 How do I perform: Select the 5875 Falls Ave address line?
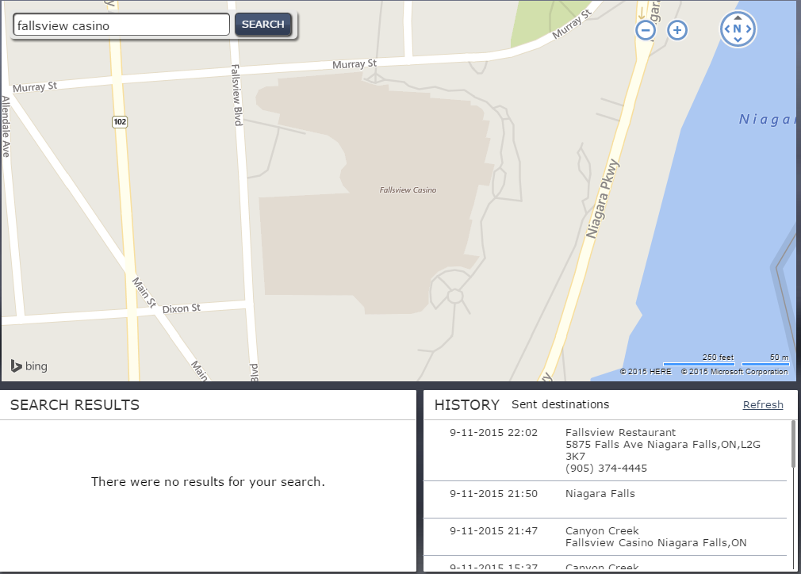pyautogui.click(x=662, y=450)
